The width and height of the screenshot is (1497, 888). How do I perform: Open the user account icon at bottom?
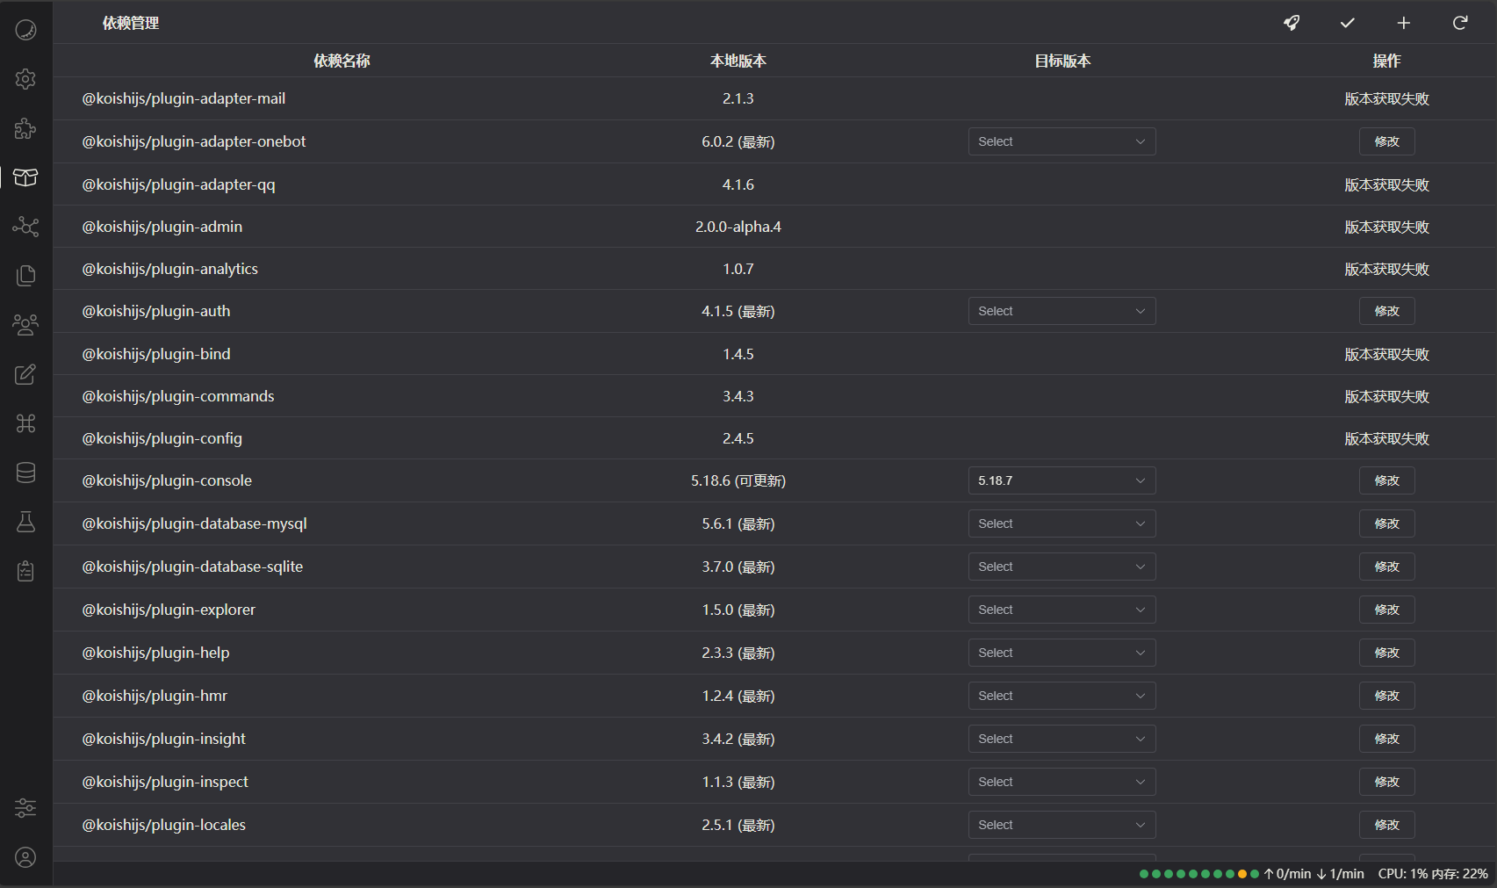[x=25, y=858]
